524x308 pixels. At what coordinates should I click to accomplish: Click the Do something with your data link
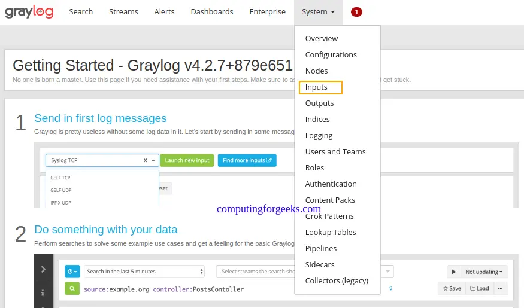pos(105,230)
